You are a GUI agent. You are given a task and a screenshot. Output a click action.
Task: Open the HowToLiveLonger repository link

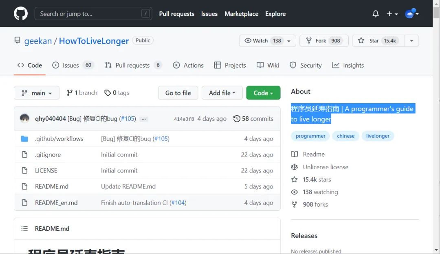coord(94,41)
